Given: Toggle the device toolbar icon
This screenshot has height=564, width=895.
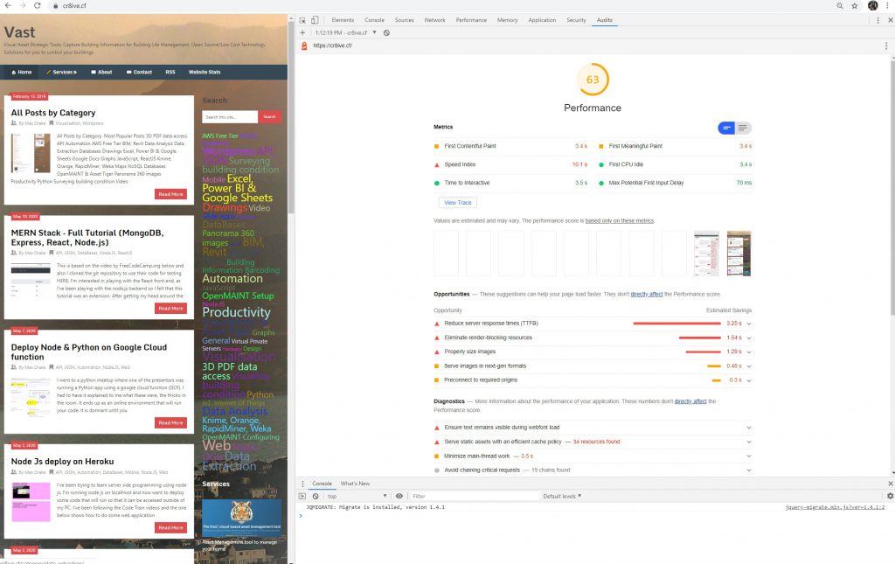Looking at the screenshot, I should [316, 19].
